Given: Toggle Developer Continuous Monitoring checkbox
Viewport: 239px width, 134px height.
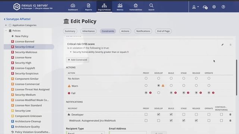Looking at the screenshot, I should click(x=221, y=114).
